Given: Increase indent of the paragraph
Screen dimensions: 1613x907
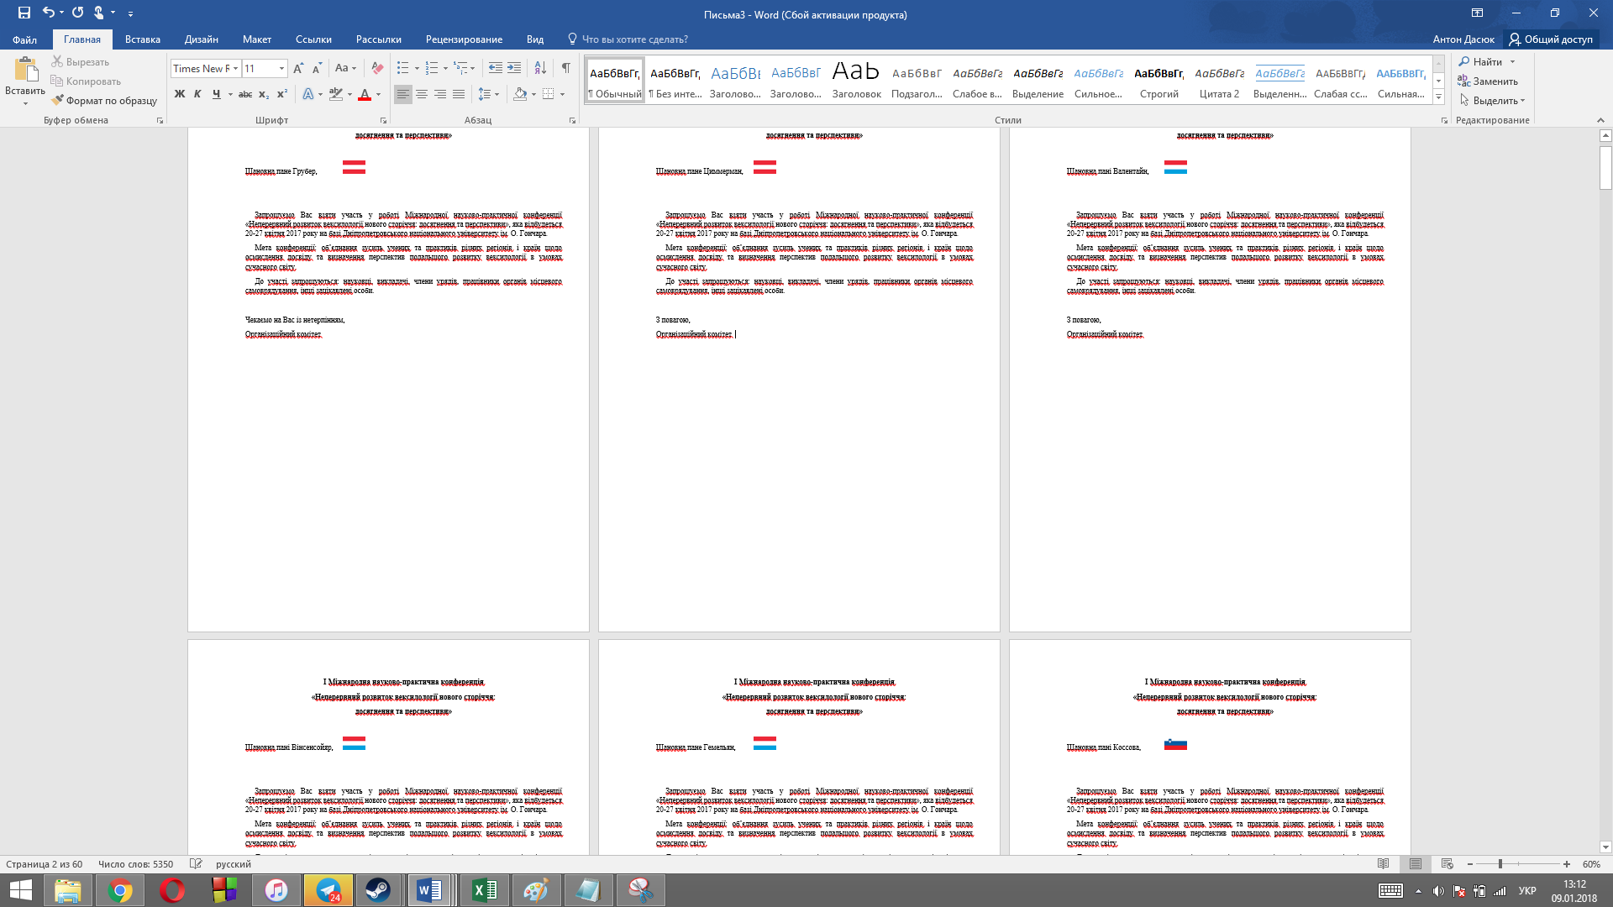Looking at the screenshot, I should coord(514,68).
